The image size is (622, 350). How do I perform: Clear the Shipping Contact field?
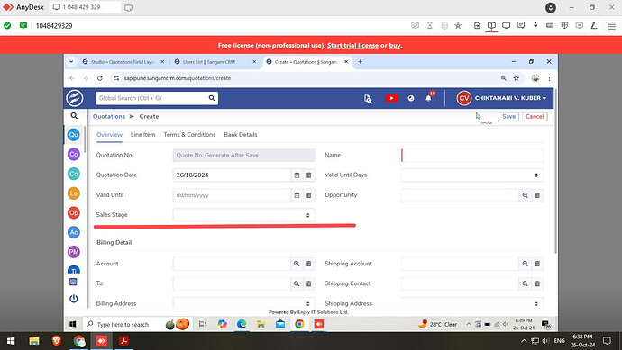pyautogui.click(x=537, y=283)
